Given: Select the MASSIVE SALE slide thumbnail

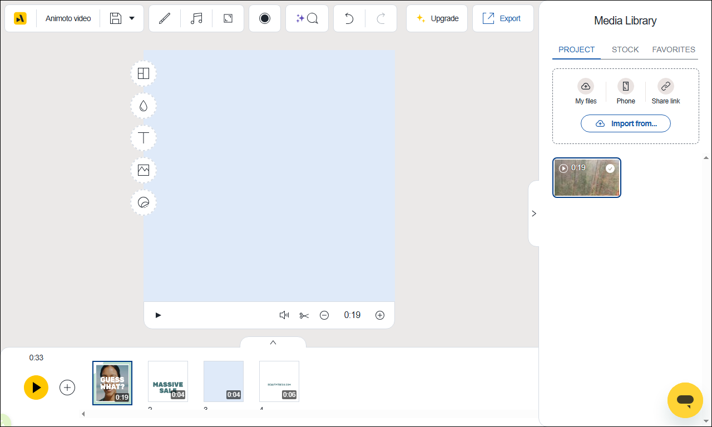Looking at the screenshot, I should 167,381.
